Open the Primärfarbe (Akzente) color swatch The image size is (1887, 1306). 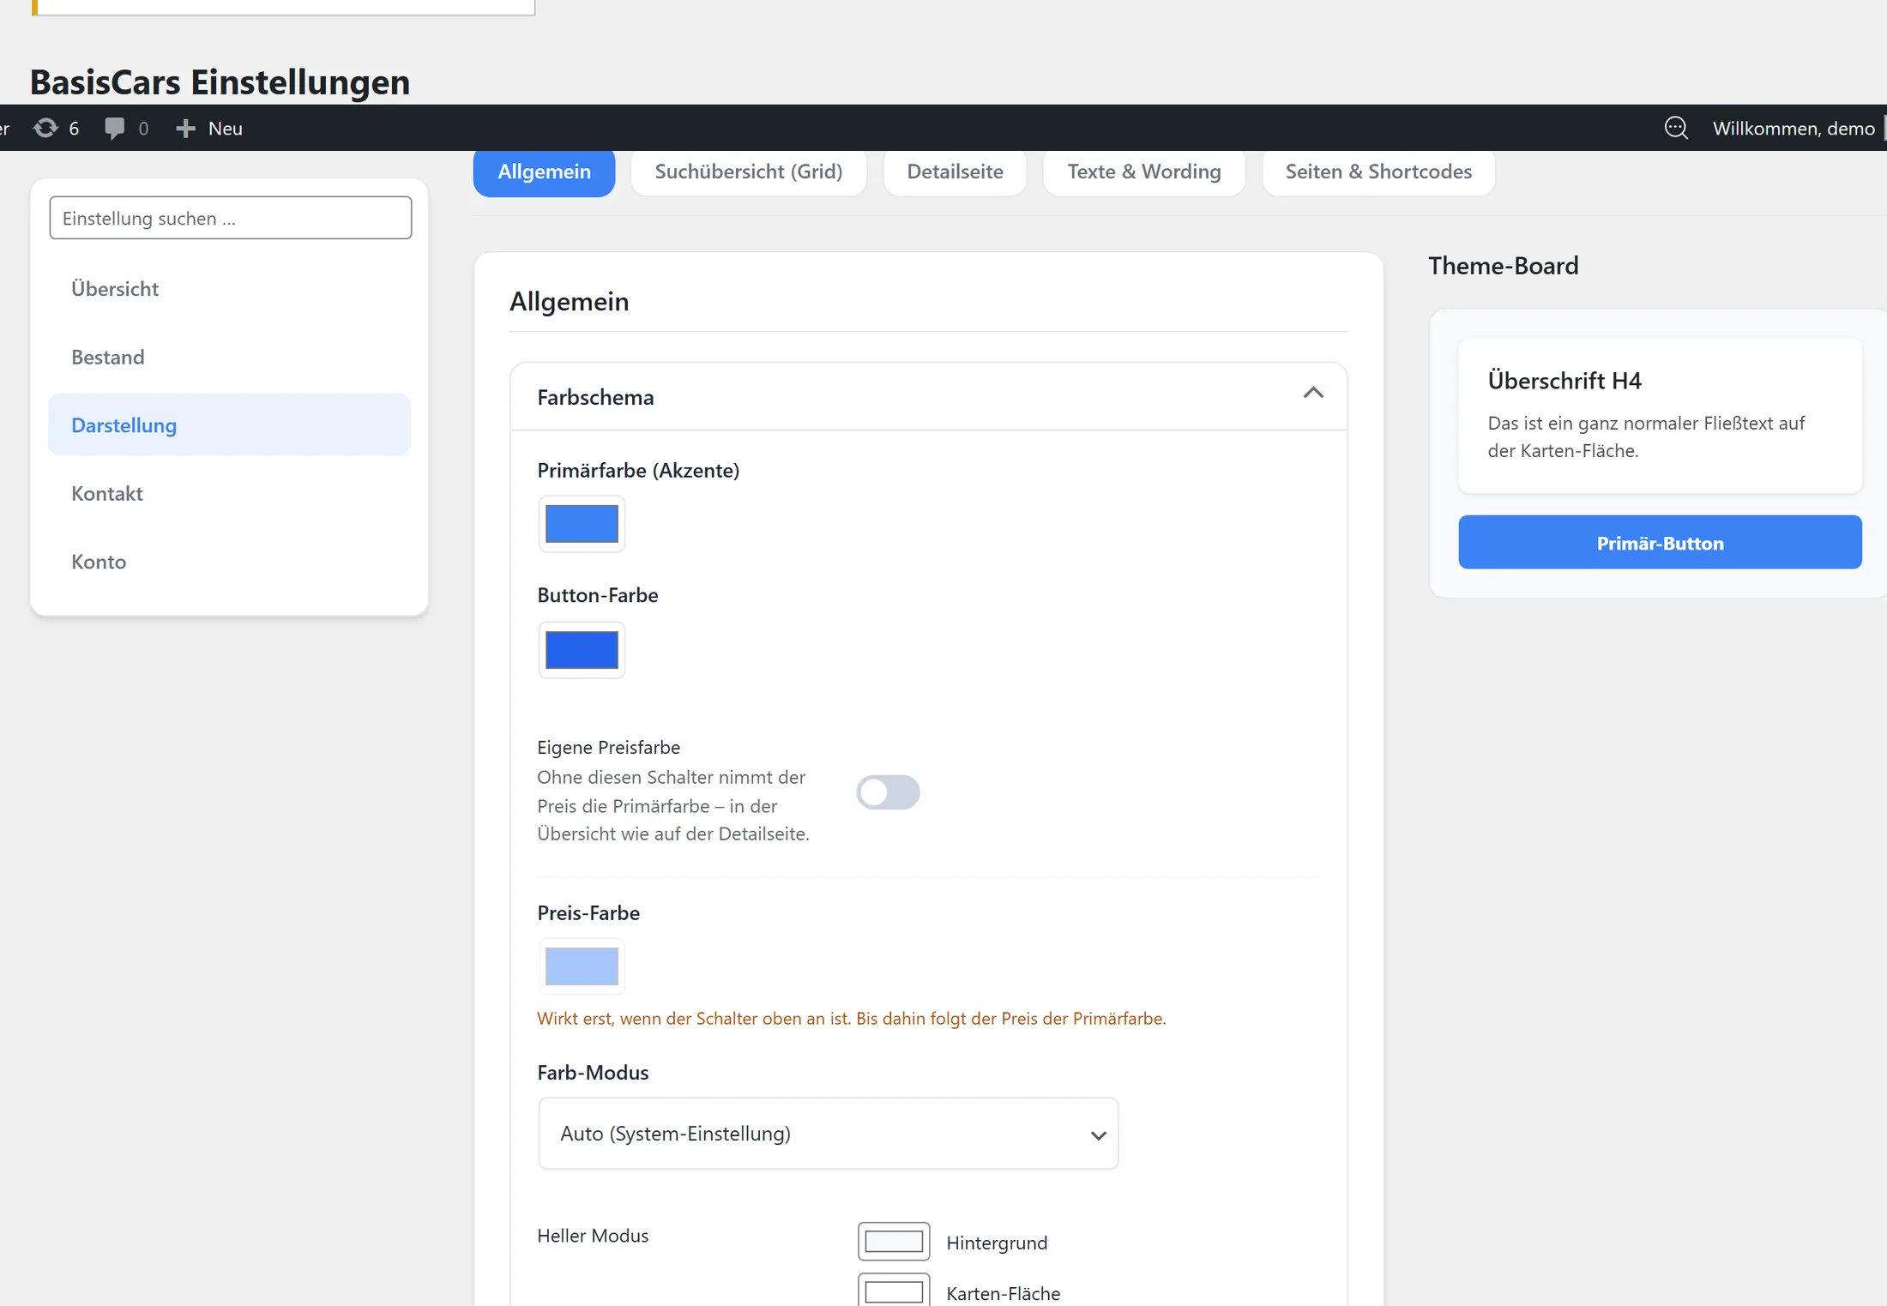tap(582, 524)
